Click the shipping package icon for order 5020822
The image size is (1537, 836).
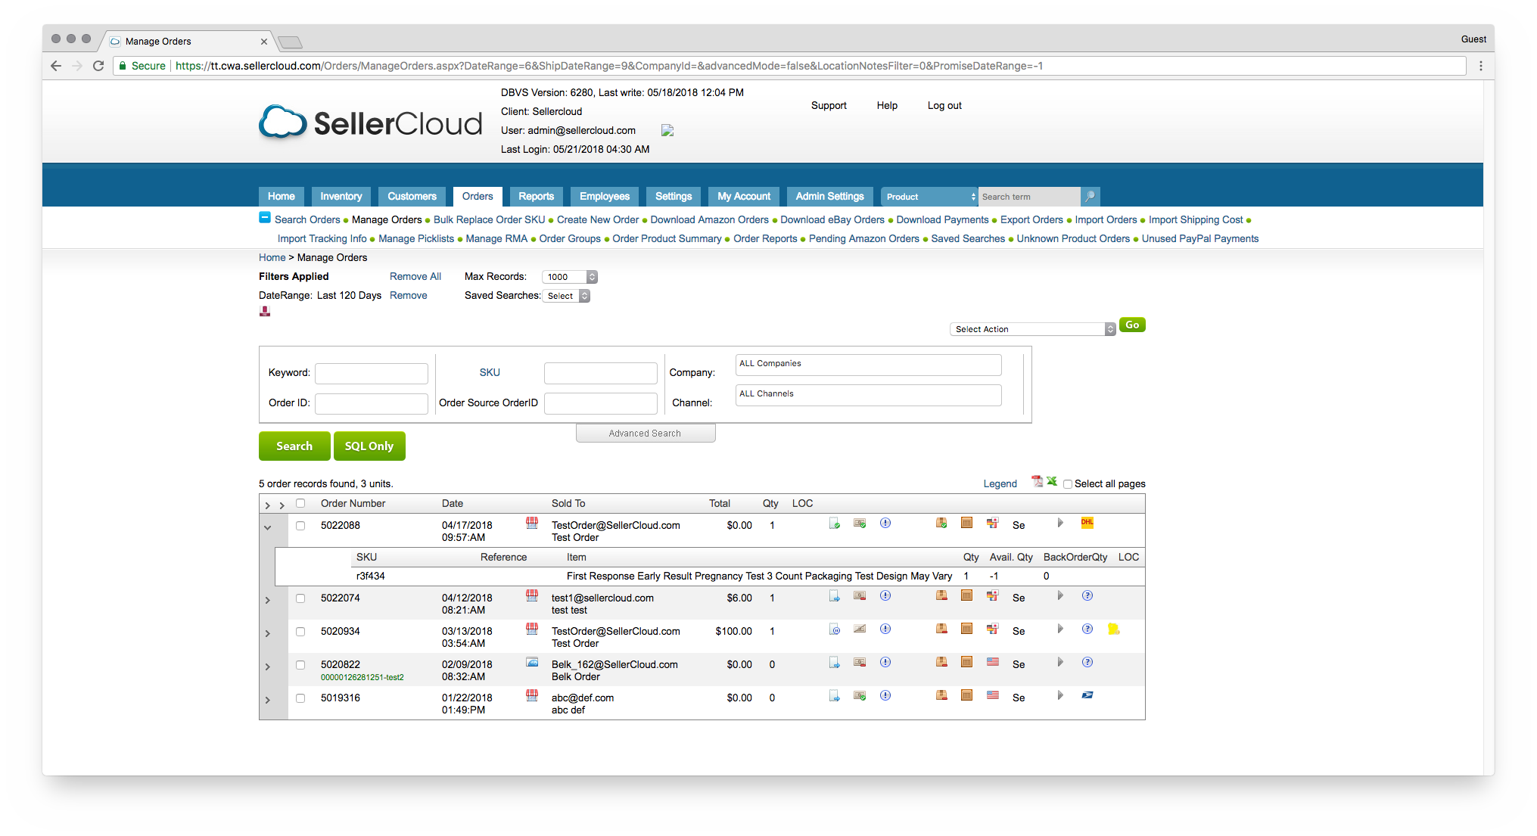pyautogui.click(x=941, y=662)
